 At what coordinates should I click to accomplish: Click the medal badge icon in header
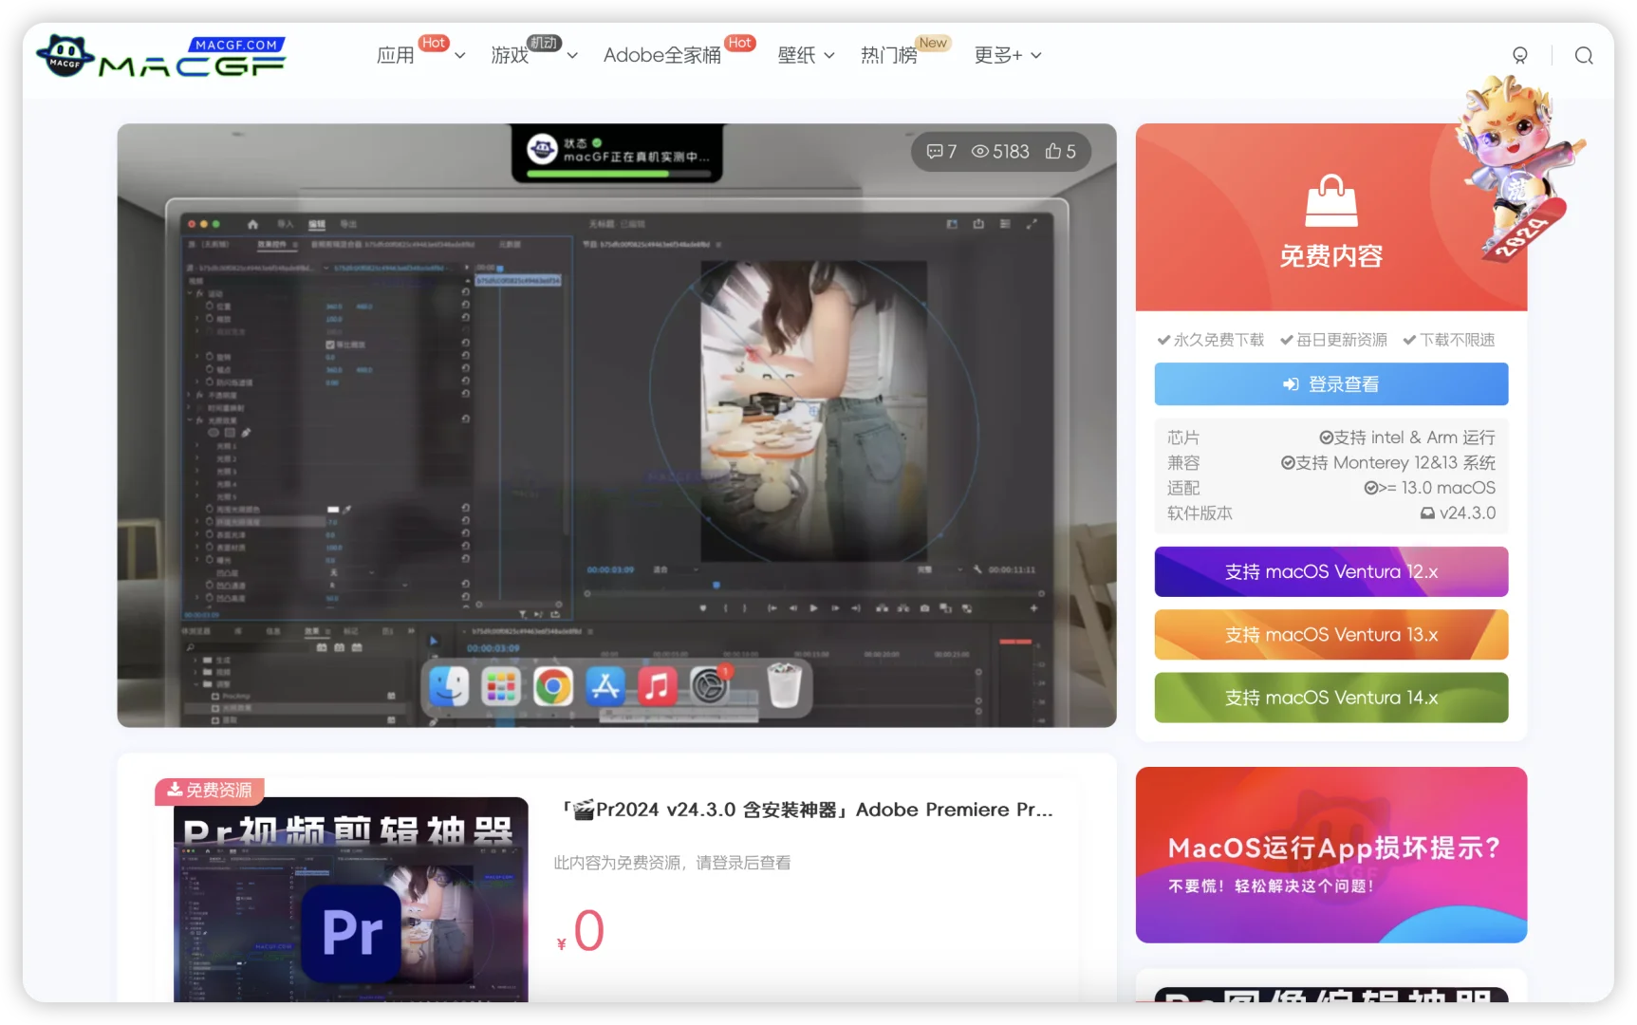pos(1520,55)
